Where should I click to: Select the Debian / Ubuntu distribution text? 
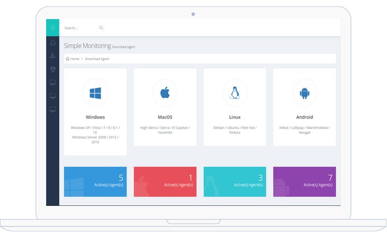point(235,127)
